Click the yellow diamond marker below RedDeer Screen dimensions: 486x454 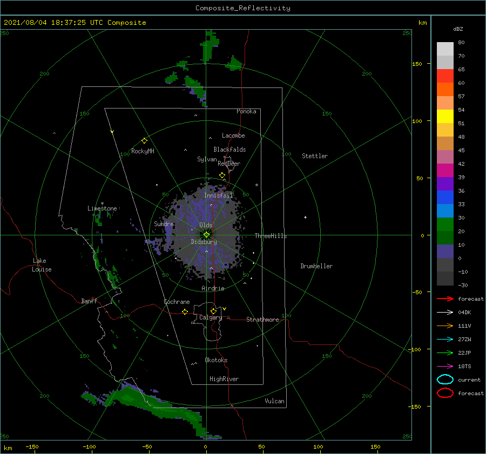222,175
